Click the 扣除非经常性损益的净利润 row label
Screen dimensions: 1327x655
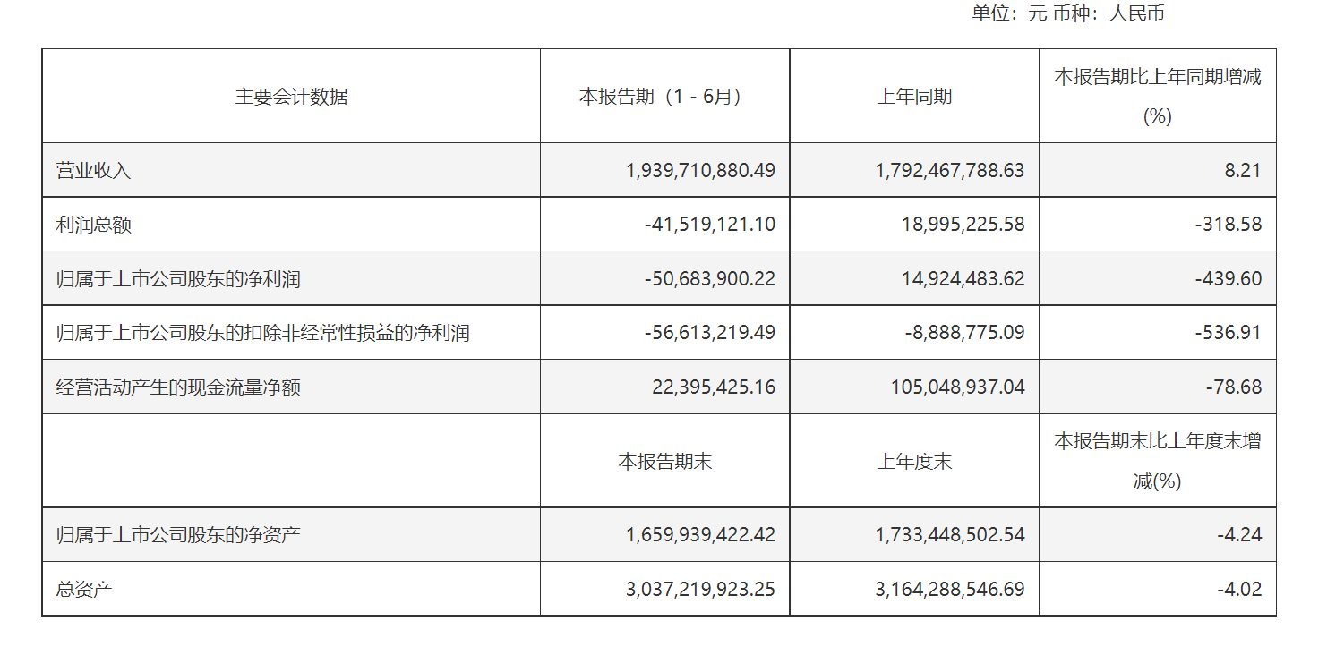click(x=263, y=334)
